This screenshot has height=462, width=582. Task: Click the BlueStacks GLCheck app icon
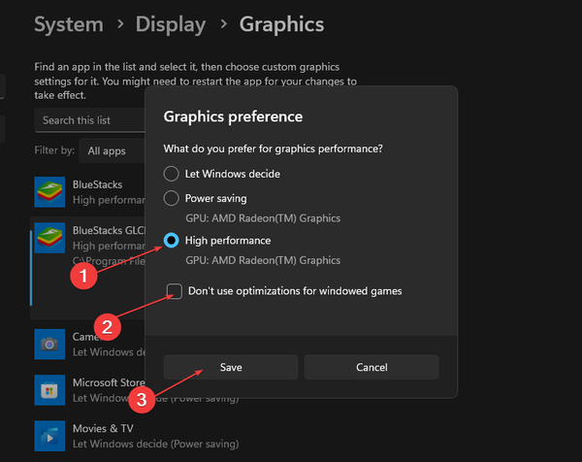[x=49, y=239]
